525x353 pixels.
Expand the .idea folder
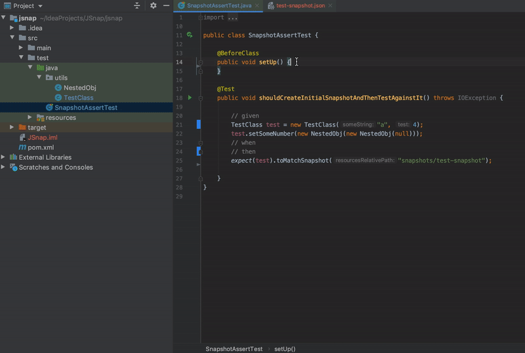coord(12,28)
